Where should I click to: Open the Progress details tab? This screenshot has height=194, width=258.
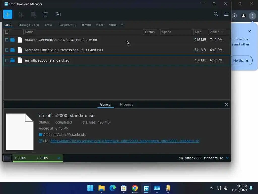[x=126, y=104]
